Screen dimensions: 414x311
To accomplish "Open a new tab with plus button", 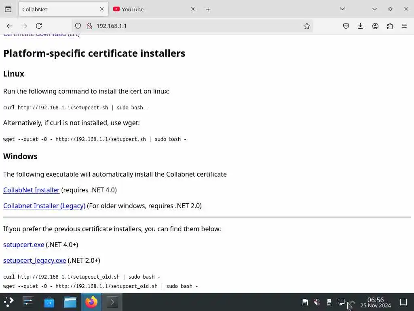I will (x=208, y=9).
